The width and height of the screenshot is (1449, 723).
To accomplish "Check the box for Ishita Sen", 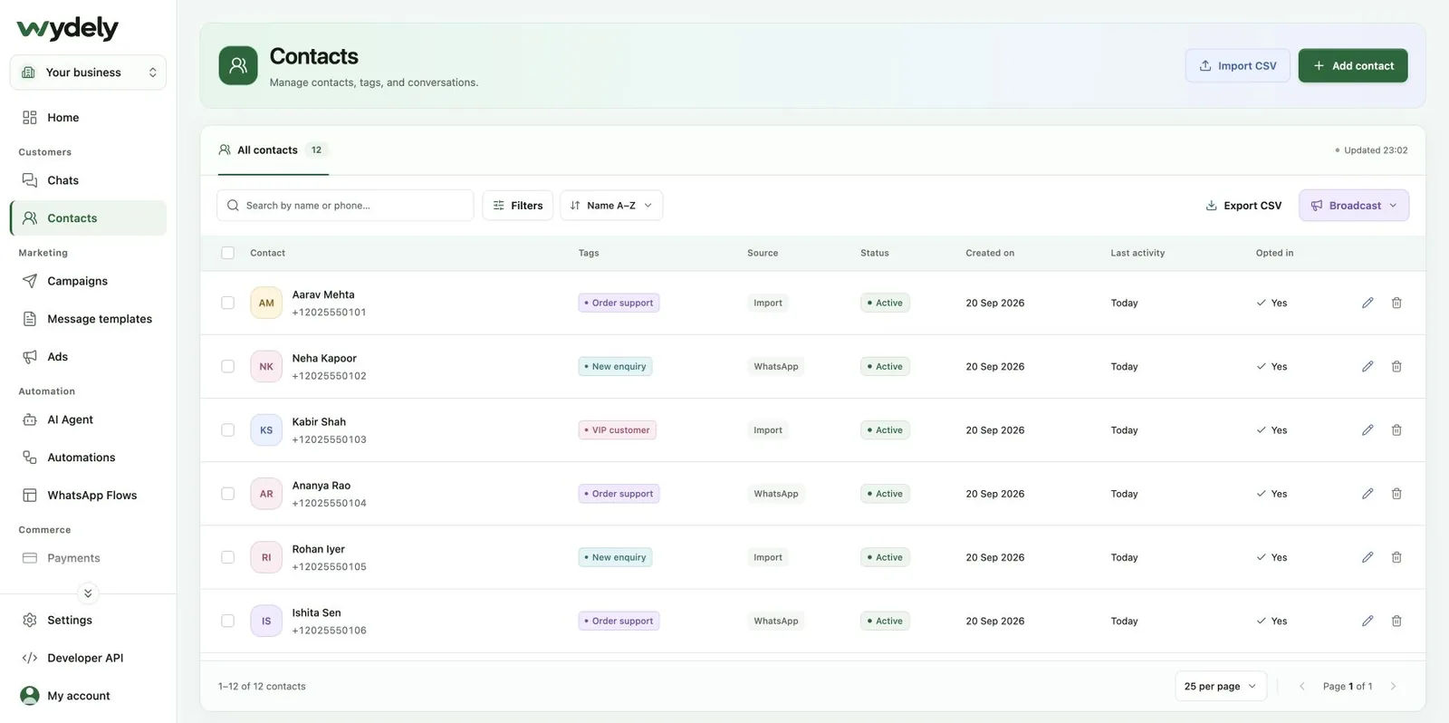I will (227, 621).
